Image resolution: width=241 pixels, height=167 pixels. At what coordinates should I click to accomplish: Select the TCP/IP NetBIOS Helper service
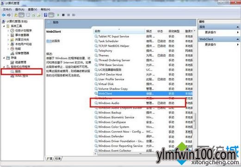143,46
